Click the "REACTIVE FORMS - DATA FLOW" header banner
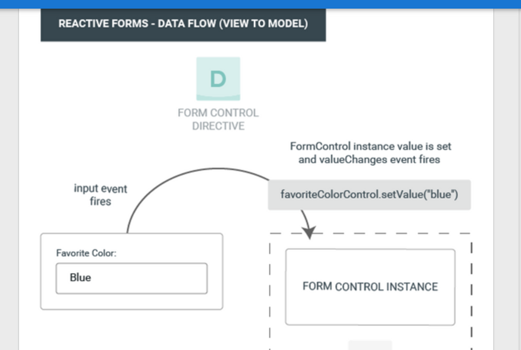 (183, 24)
